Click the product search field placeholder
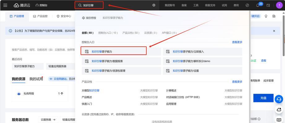Viewport: 285px width, 123px height. (x=43, y=50)
